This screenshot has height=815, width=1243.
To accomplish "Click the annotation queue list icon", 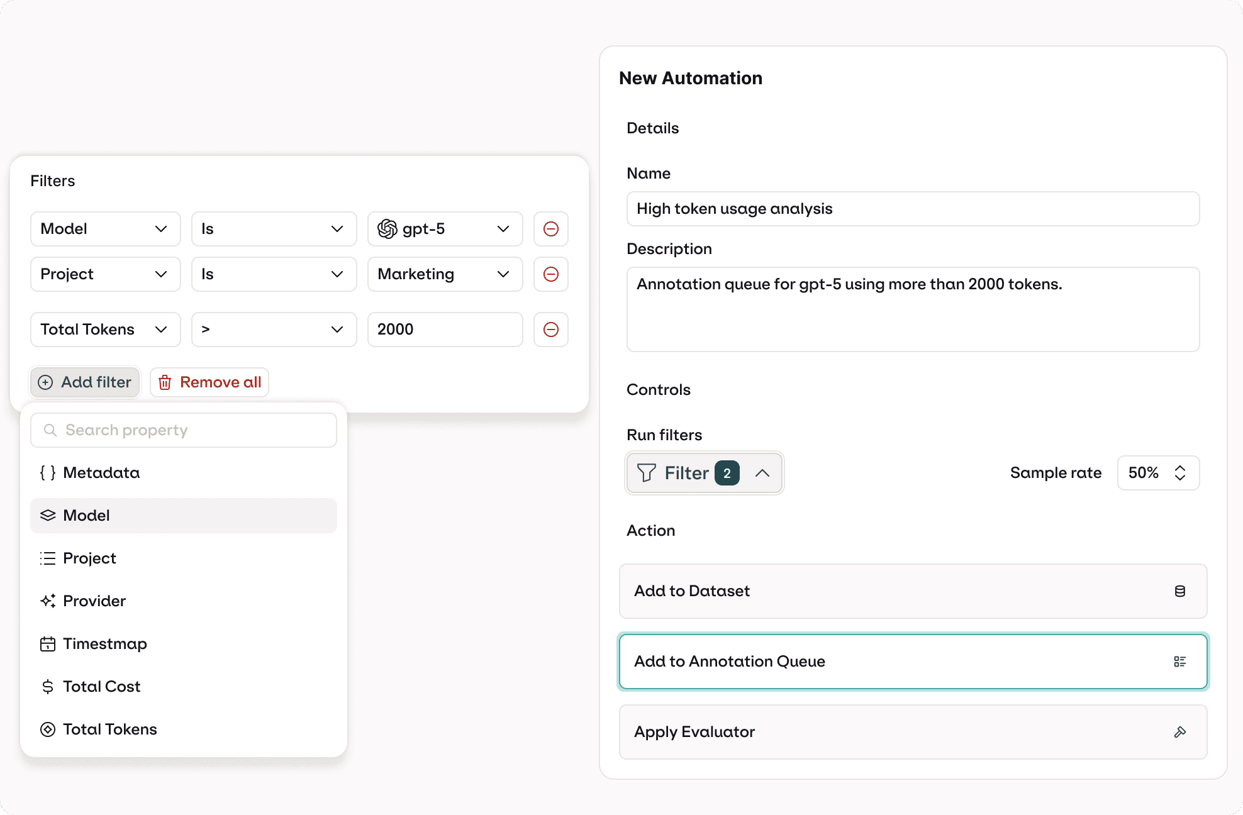I will [1179, 662].
